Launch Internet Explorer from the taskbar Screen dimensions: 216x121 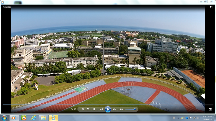34,118
